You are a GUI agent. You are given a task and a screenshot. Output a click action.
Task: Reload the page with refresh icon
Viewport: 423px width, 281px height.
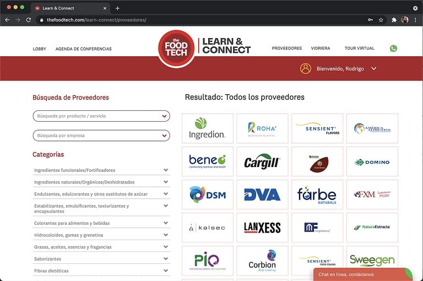28,20
